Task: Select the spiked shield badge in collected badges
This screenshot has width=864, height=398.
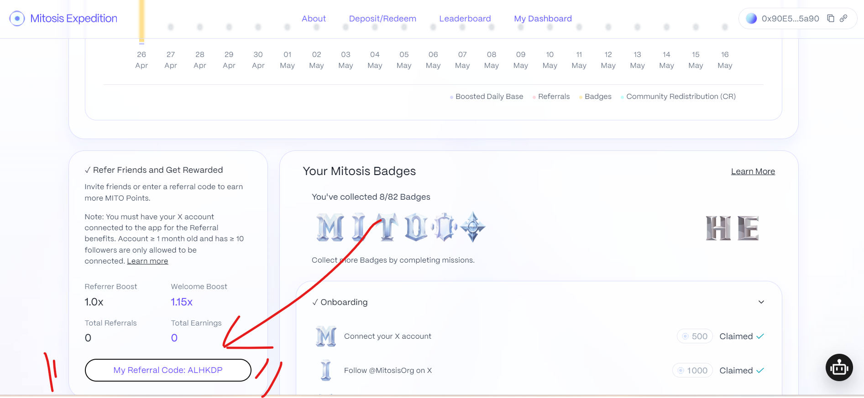Action: click(444, 227)
